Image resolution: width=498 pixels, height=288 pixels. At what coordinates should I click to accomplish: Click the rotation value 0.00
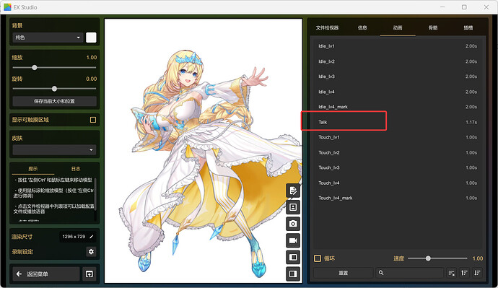click(x=92, y=79)
